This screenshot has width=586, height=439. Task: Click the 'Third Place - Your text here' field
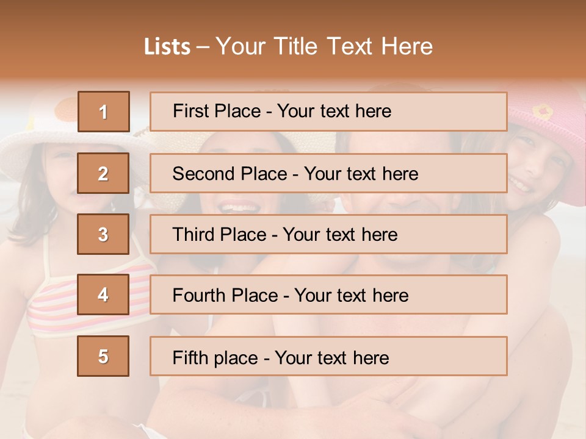point(328,234)
